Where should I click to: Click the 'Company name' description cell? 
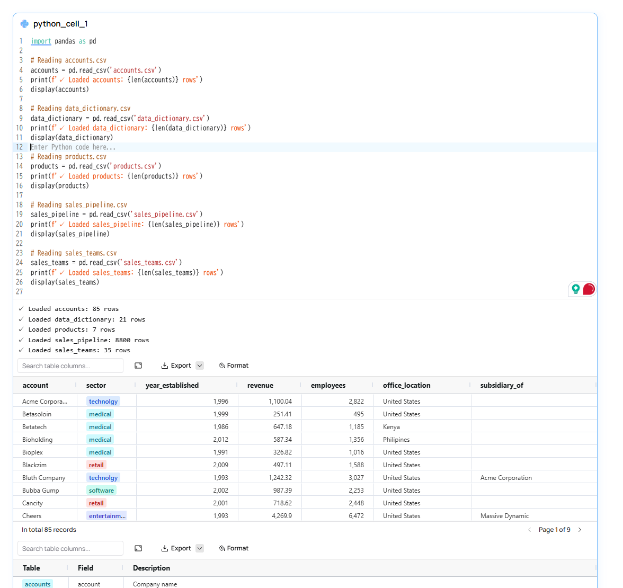tap(155, 584)
